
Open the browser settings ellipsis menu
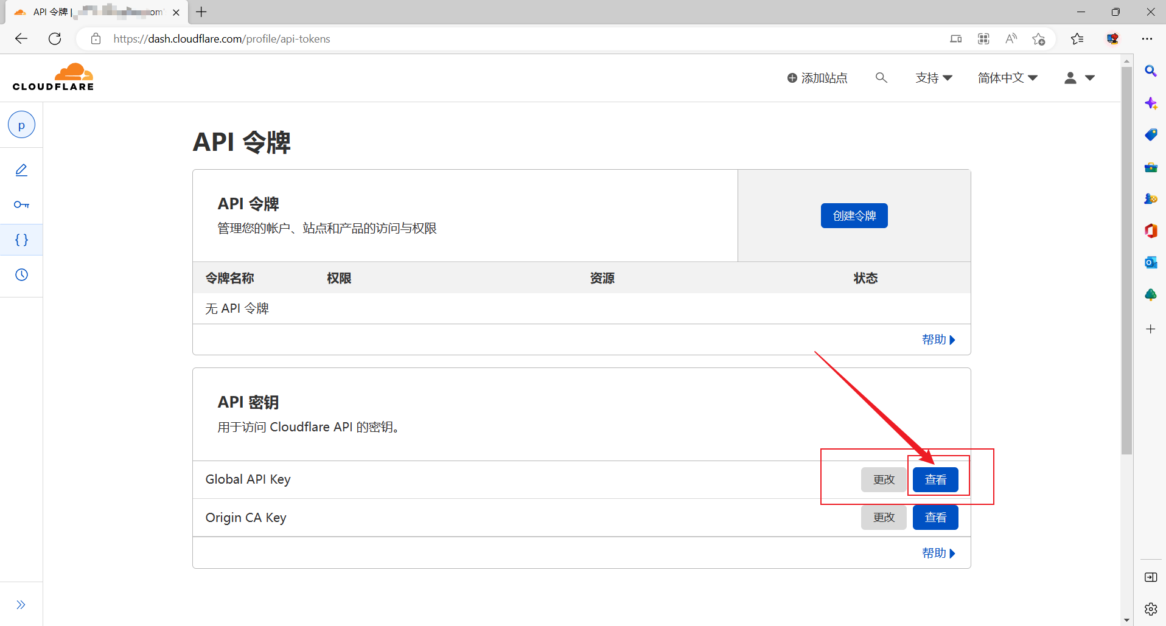tap(1147, 39)
